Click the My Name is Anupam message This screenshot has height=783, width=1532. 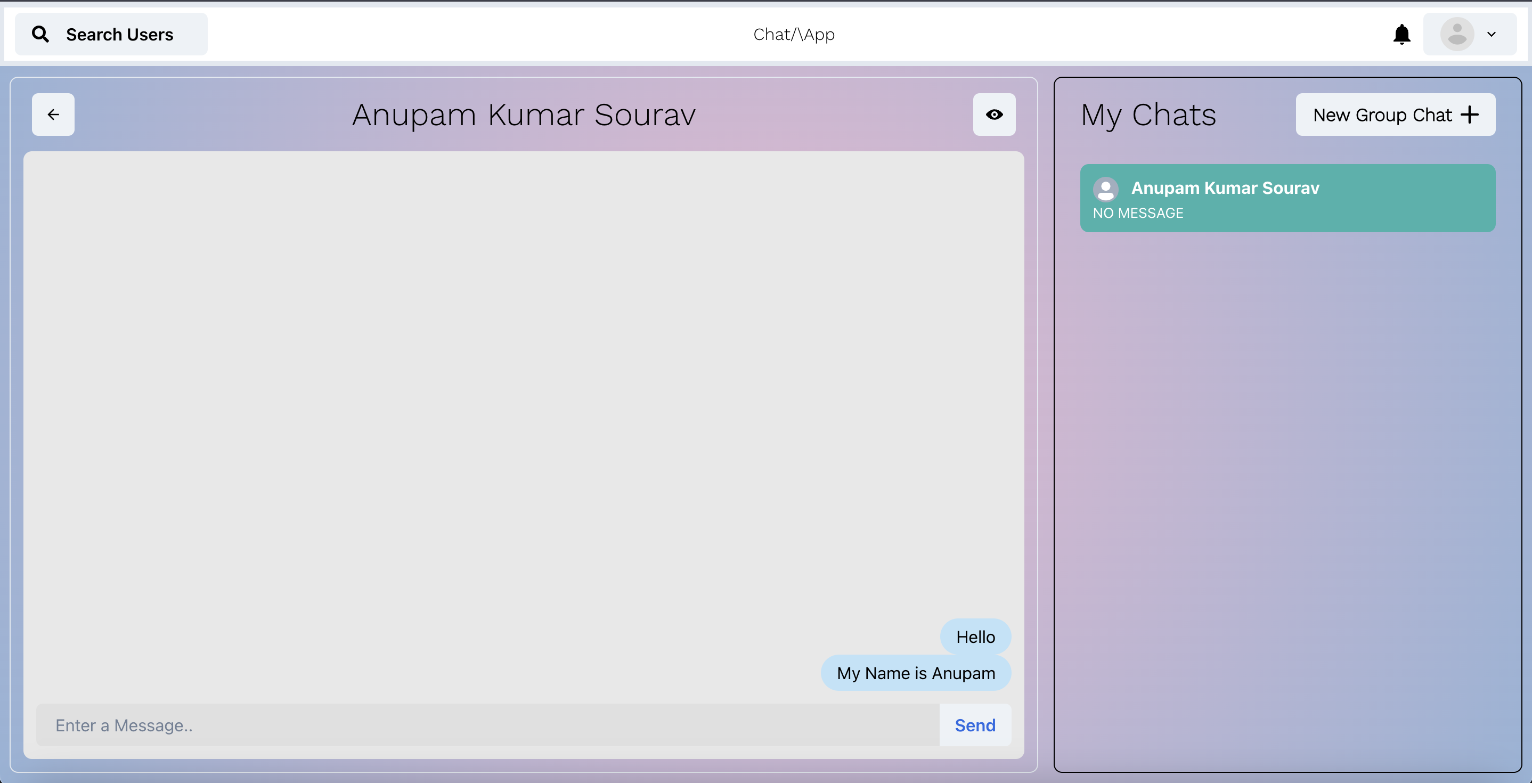[x=915, y=673]
